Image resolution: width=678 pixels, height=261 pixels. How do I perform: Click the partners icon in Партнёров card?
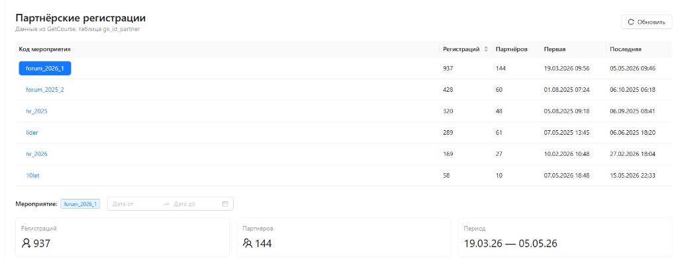248,243
